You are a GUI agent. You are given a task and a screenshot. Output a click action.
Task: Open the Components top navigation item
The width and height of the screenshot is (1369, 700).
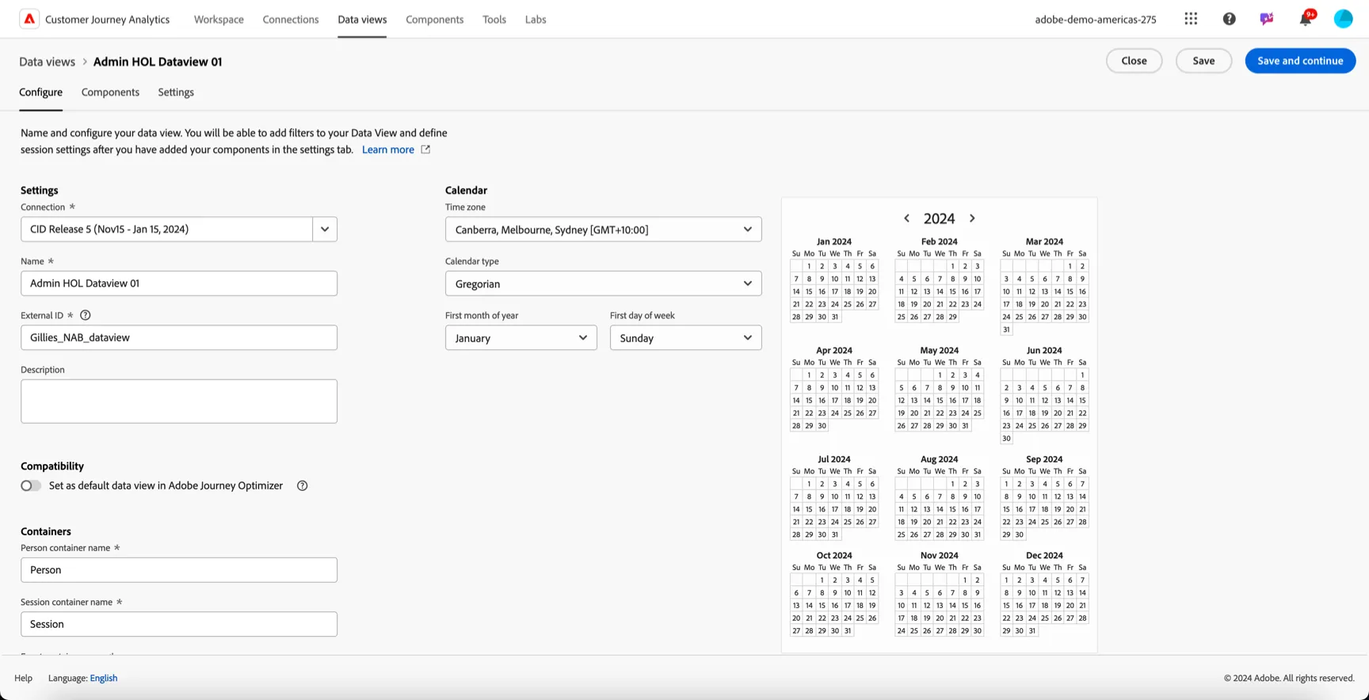(x=434, y=19)
